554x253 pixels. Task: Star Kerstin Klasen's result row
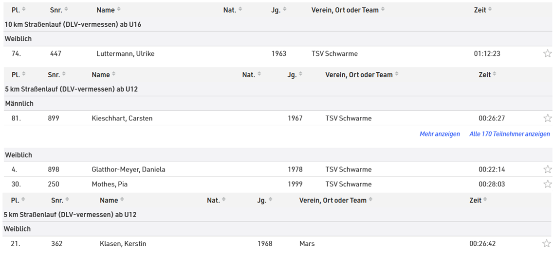(547, 243)
